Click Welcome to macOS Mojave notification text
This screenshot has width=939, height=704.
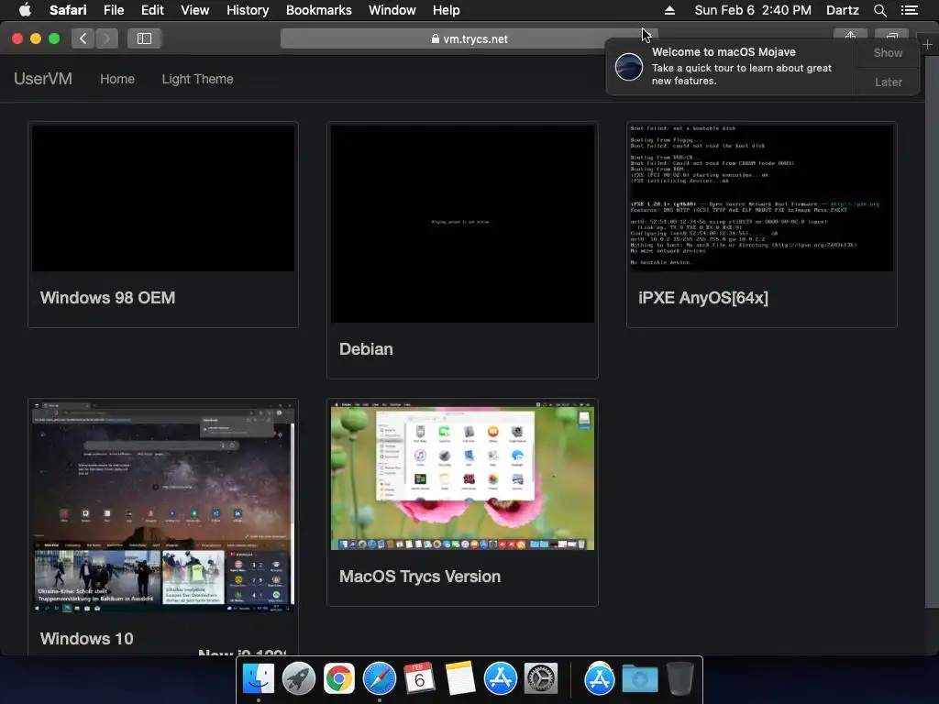pos(724,52)
